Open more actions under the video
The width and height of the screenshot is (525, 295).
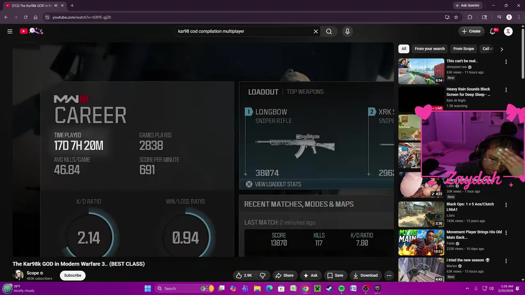point(389,275)
